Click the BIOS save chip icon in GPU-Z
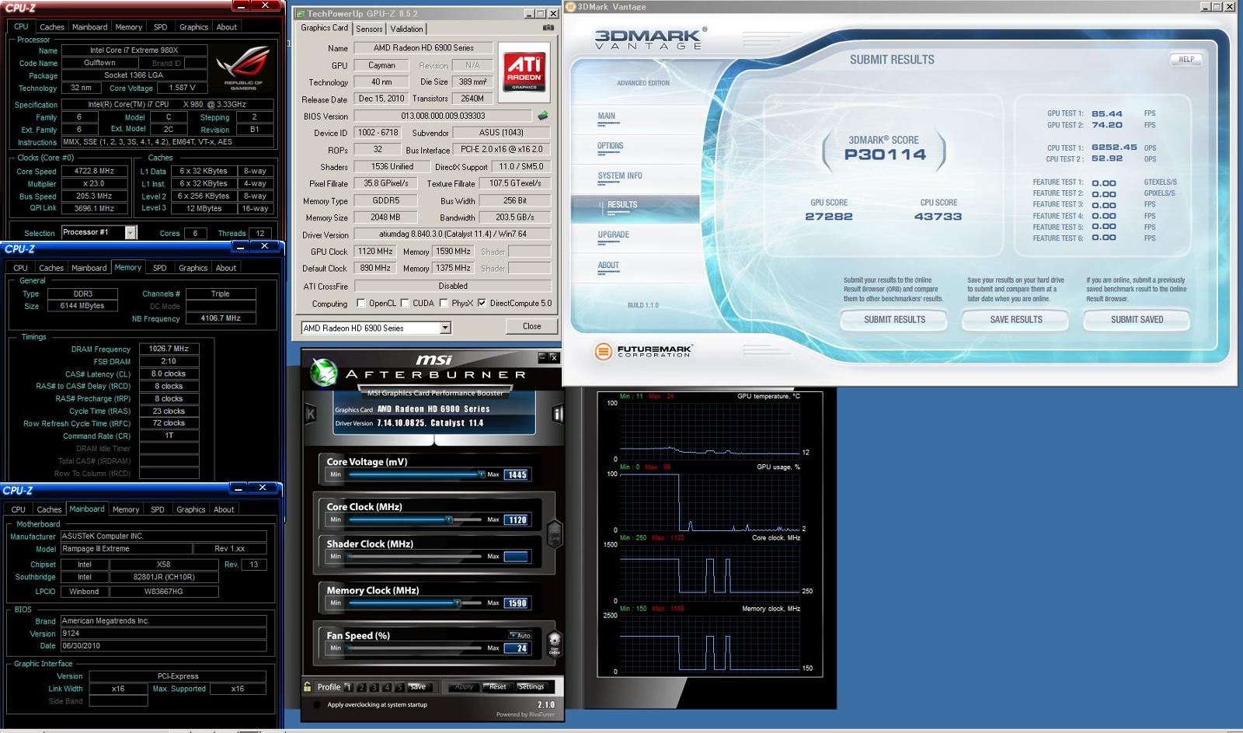This screenshot has height=733, width=1243. [542, 116]
